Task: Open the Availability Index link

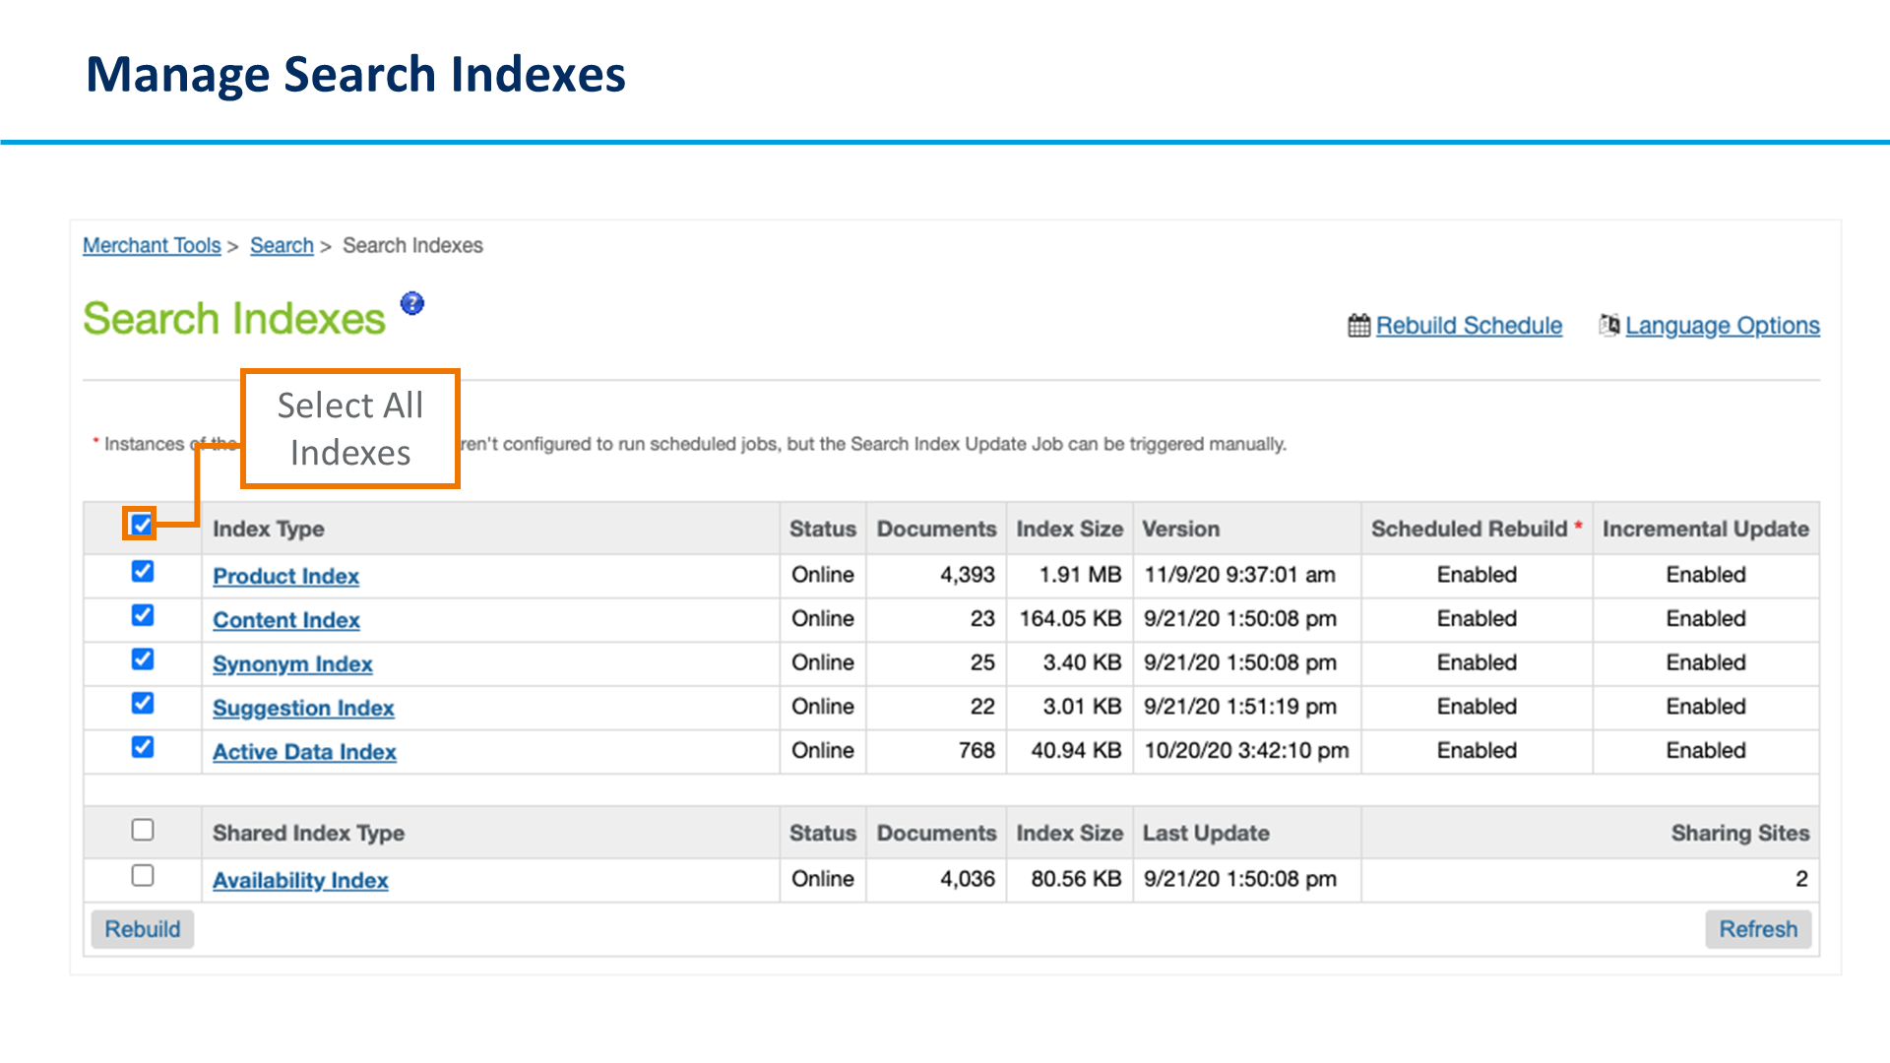Action: [x=300, y=880]
